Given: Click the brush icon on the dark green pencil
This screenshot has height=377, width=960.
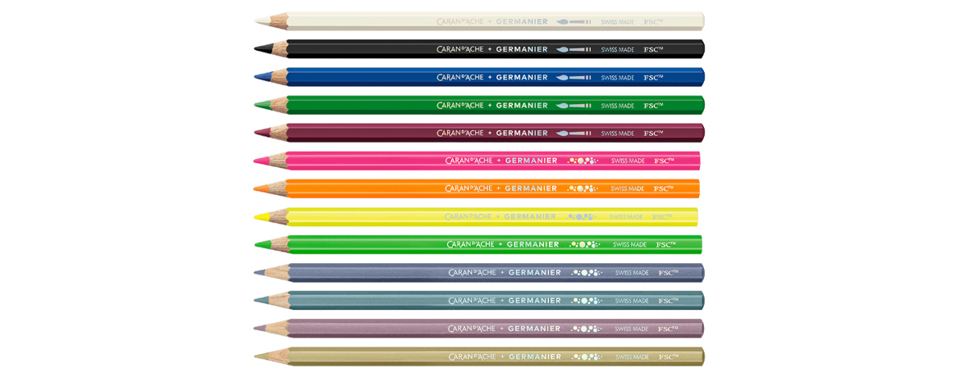Looking at the screenshot, I should pyautogui.click(x=573, y=105).
